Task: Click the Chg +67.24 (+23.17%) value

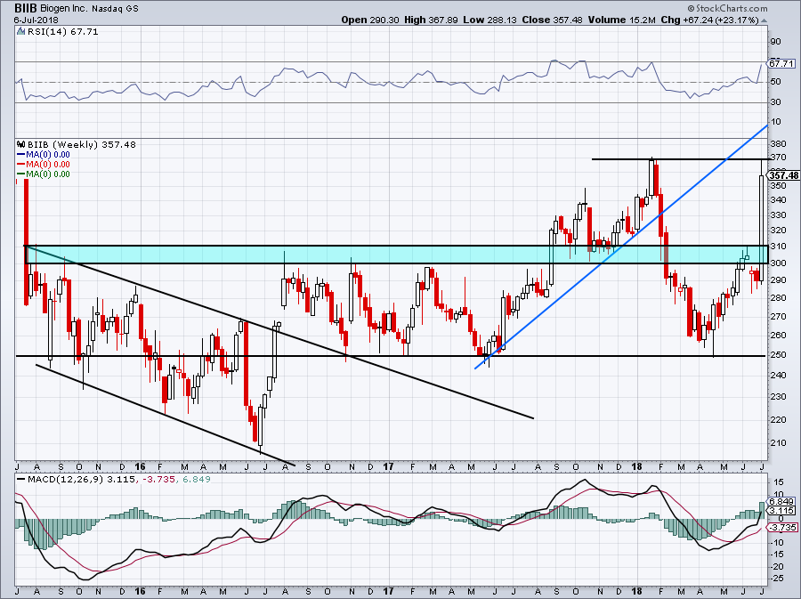Action: pos(710,20)
